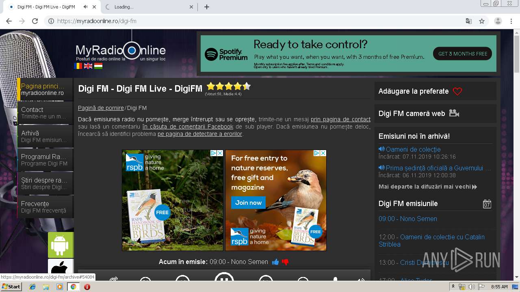The height and width of the screenshot is (292, 520).
Task: Click the address bar URL
Action: (x=97, y=21)
